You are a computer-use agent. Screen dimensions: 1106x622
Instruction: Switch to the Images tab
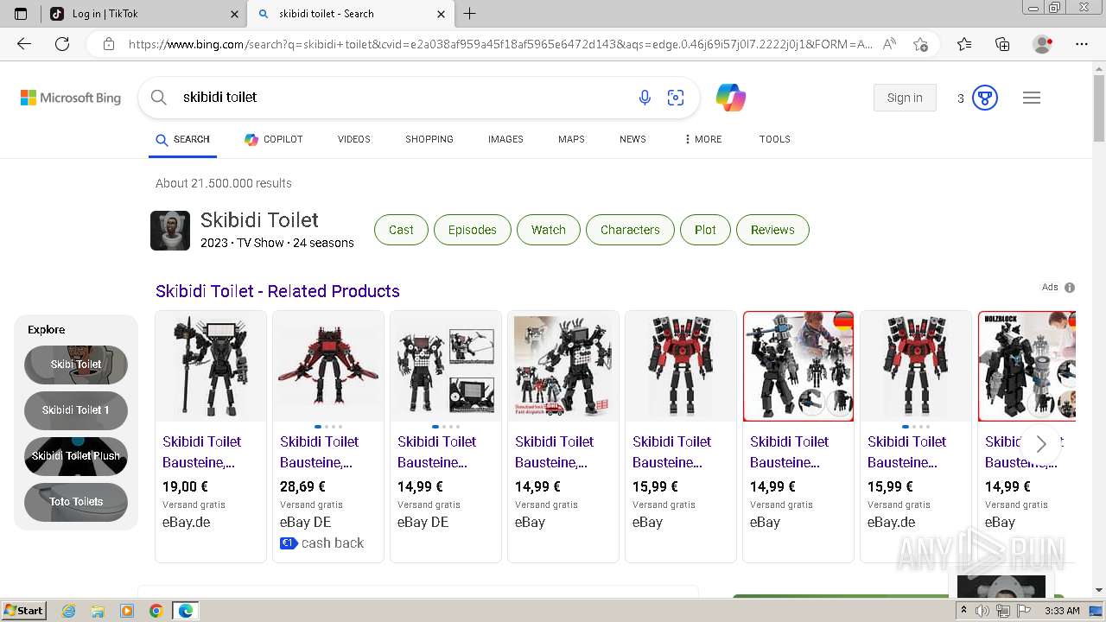(505, 139)
